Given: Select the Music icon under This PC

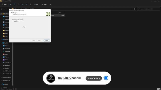Looking at the screenshot, I should (x=4, y=54).
